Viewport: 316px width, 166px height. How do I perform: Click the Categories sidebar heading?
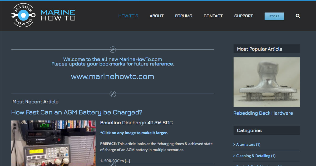pyautogui.click(x=249, y=130)
